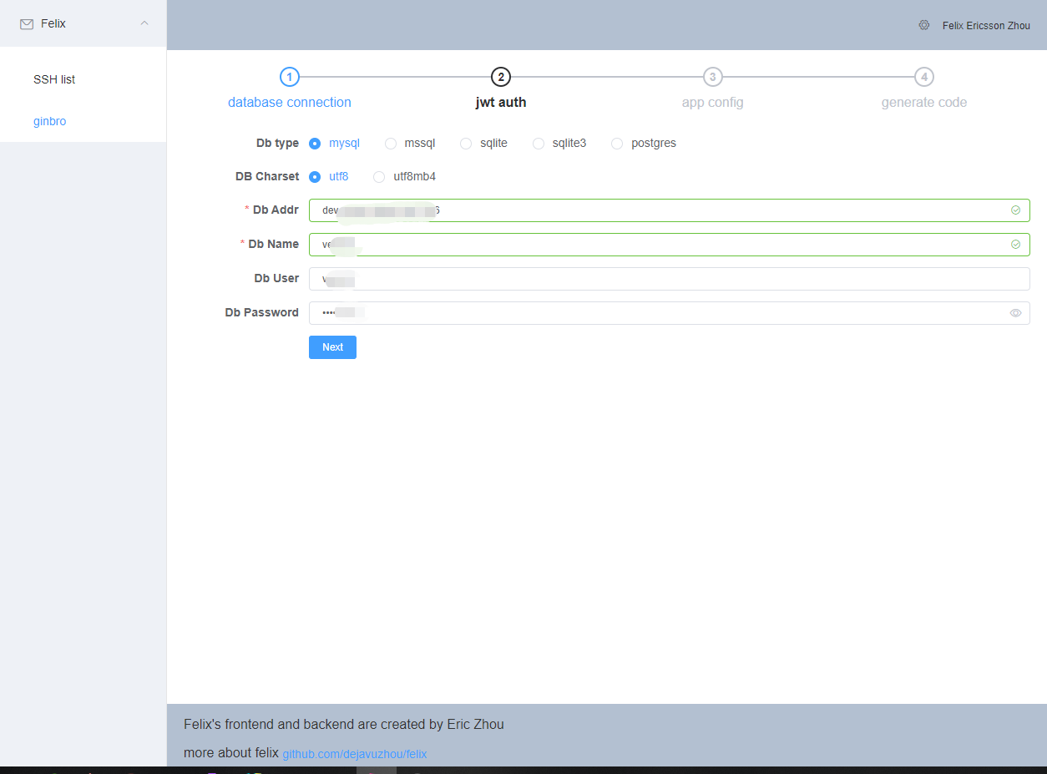Click the envelope icon beside Felix
This screenshot has width=1047, height=774.
(27, 24)
